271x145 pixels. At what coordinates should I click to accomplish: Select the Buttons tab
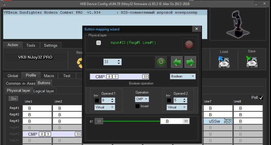coord(44,83)
